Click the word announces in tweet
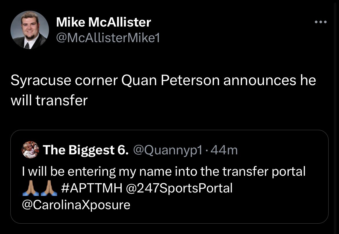339x234 pixels. 259,81
